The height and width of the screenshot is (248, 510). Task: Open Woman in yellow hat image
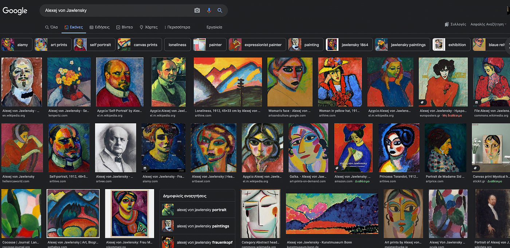(340, 82)
